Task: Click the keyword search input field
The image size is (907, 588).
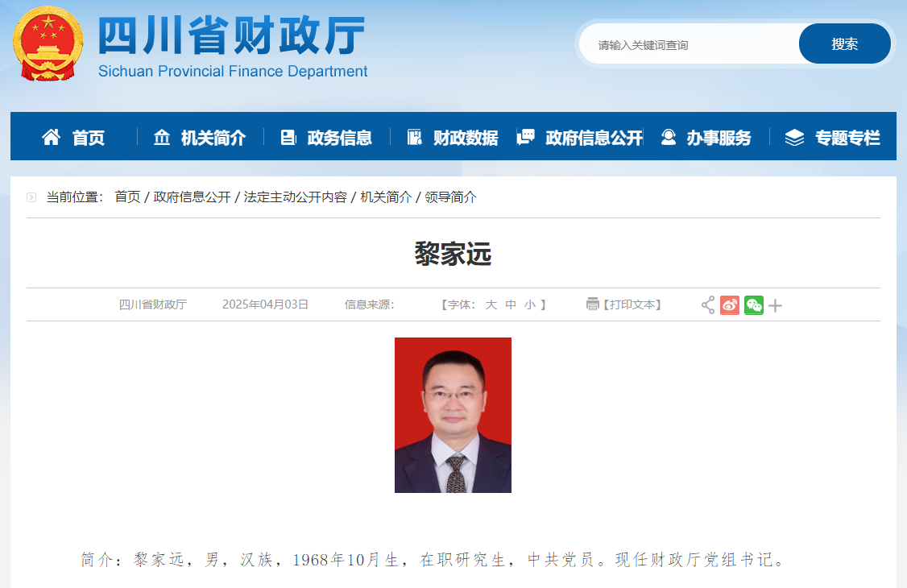Action: pyautogui.click(x=690, y=44)
